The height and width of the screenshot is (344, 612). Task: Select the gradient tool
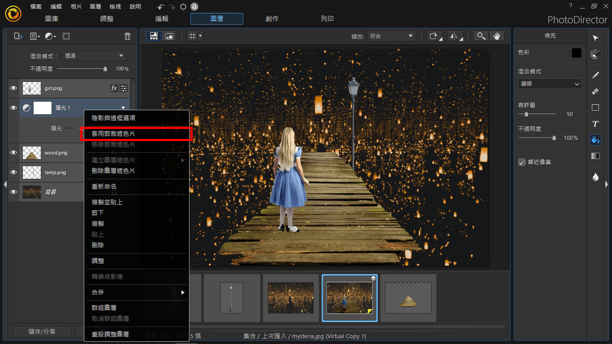(595, 156)
